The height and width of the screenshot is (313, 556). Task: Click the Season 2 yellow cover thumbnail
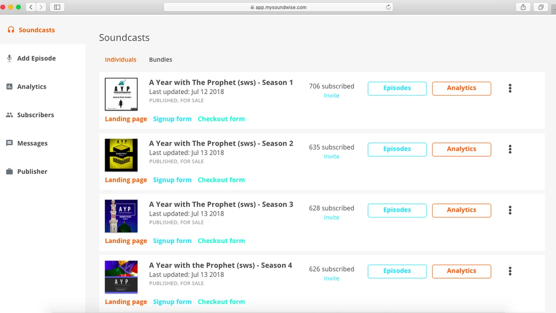tap(121, 155)
